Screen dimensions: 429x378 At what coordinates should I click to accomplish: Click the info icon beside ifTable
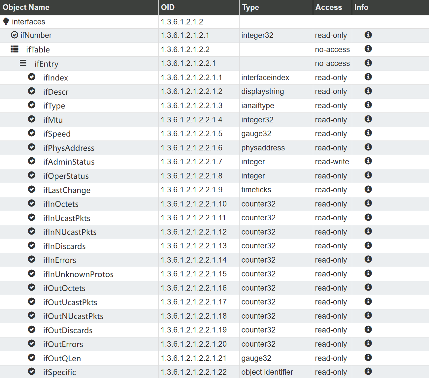(368, 49)
